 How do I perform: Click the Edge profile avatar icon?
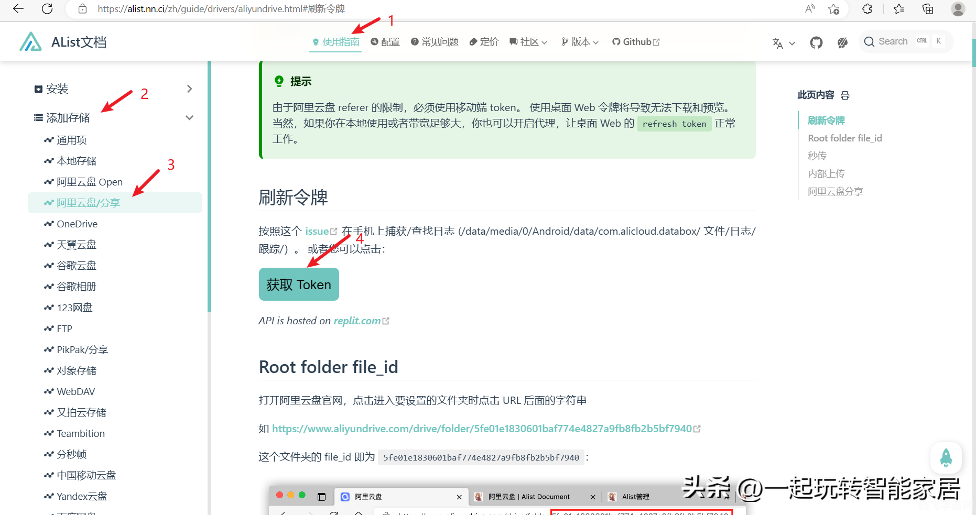pos(958,8)
